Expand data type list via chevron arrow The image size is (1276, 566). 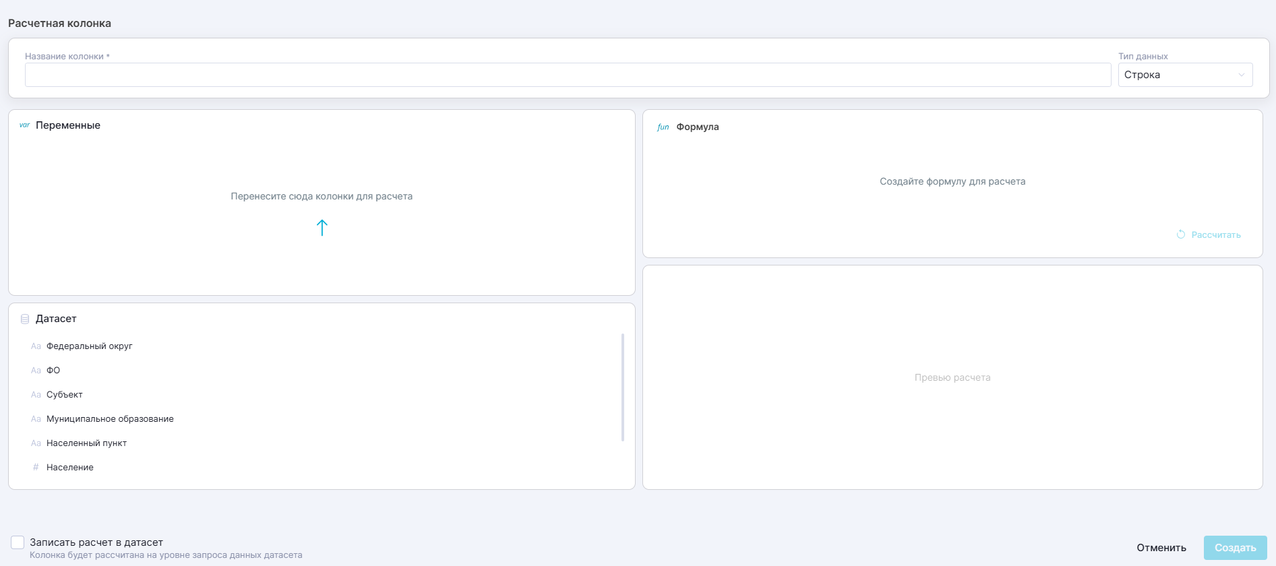[1241, 75]
